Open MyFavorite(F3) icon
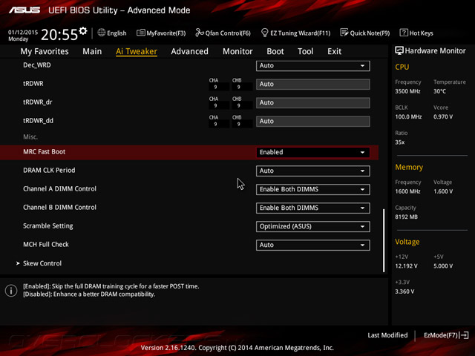The image size is (475, 356). pyautogui.click(x=140, y=33)
